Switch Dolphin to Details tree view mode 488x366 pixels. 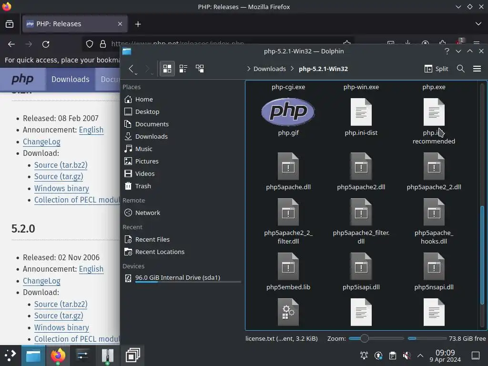[200, 69]
